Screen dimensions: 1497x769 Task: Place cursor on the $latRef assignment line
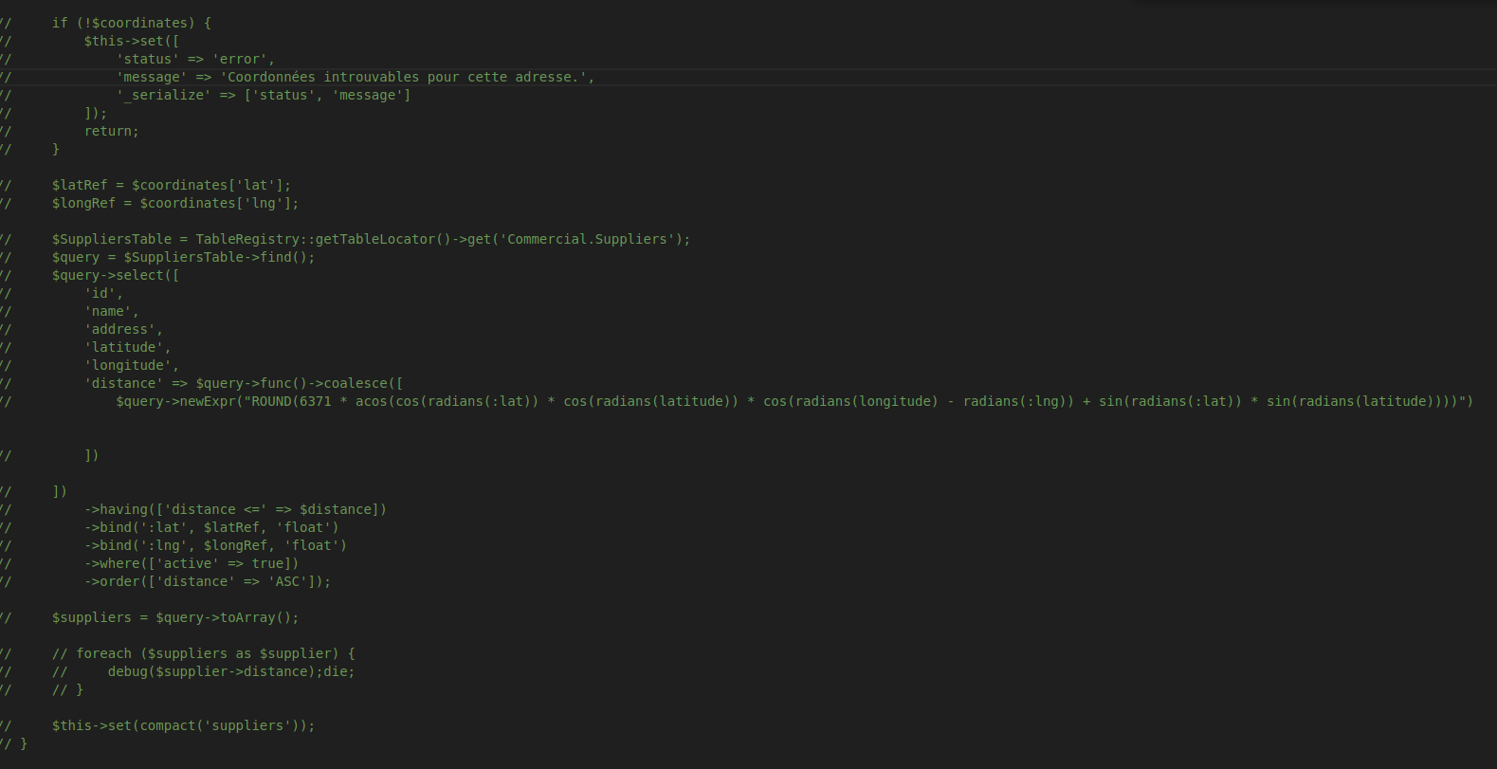[171, 185]
